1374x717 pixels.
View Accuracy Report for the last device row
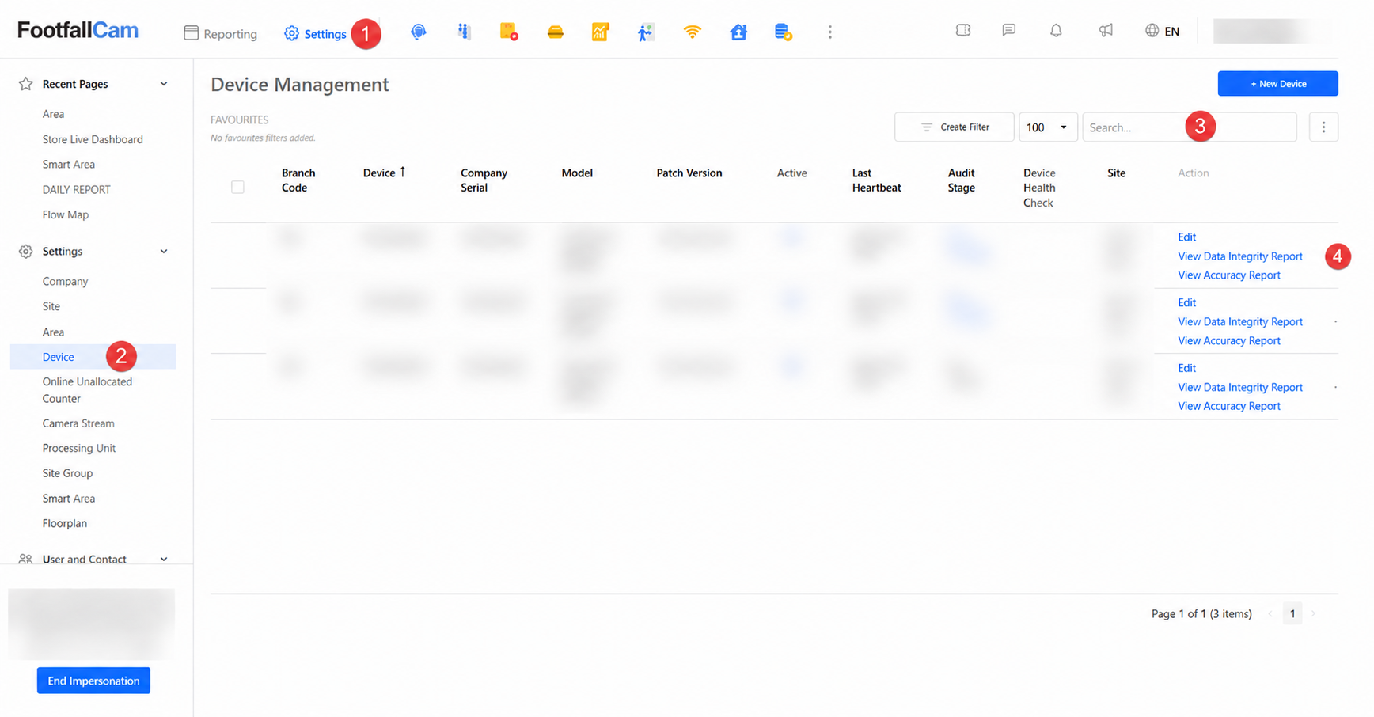point(1228,406)
